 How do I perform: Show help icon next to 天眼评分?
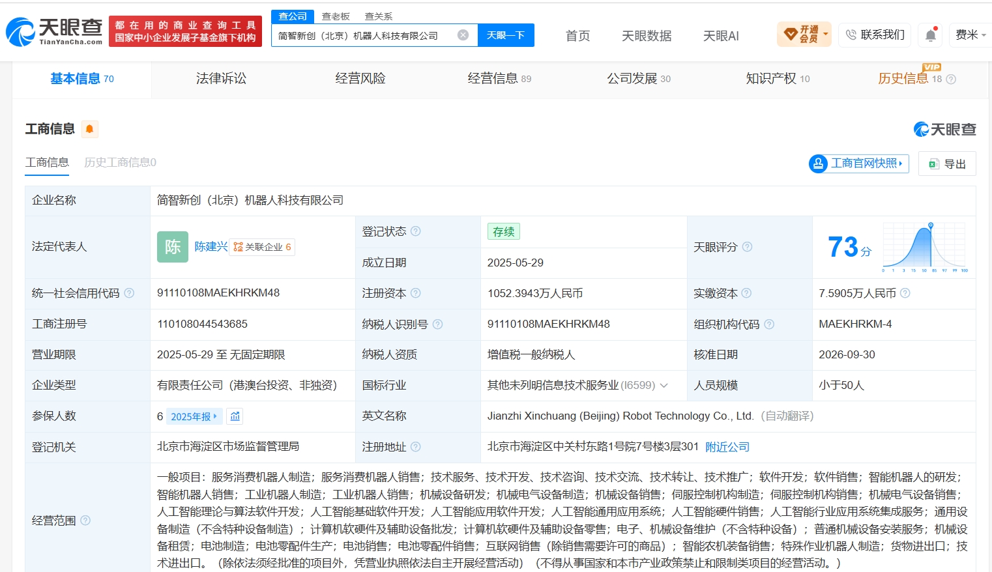tap(748, 247)
